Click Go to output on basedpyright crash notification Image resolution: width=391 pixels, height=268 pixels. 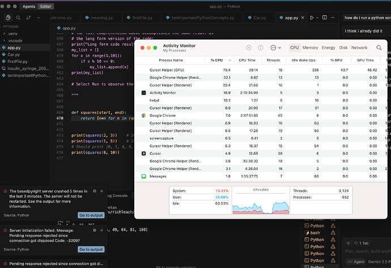[x=91, y=215]
